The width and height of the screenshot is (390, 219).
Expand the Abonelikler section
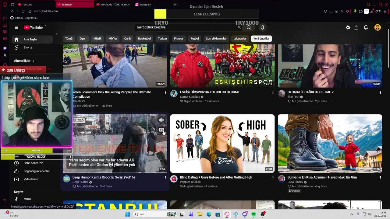click(24, 61)
